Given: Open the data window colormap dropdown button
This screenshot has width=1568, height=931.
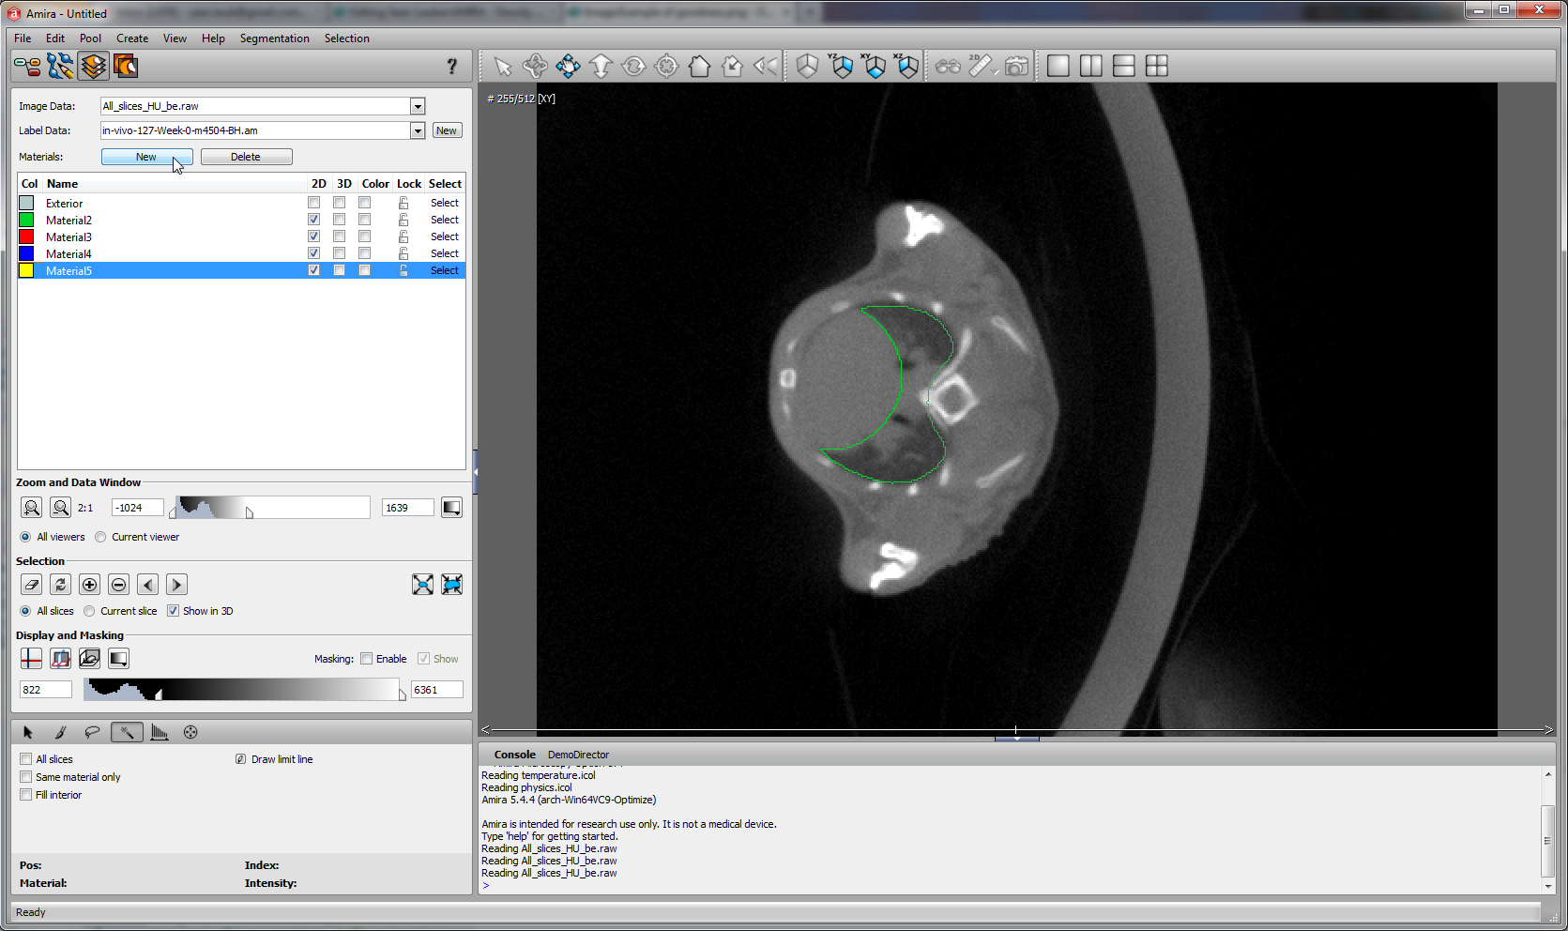Looking at the screenshot, I should click(x=451, y=508).
